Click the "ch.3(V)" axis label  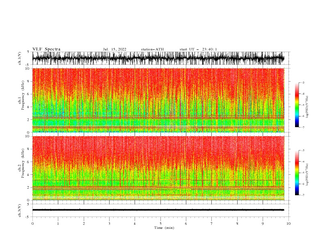[20, 210]
